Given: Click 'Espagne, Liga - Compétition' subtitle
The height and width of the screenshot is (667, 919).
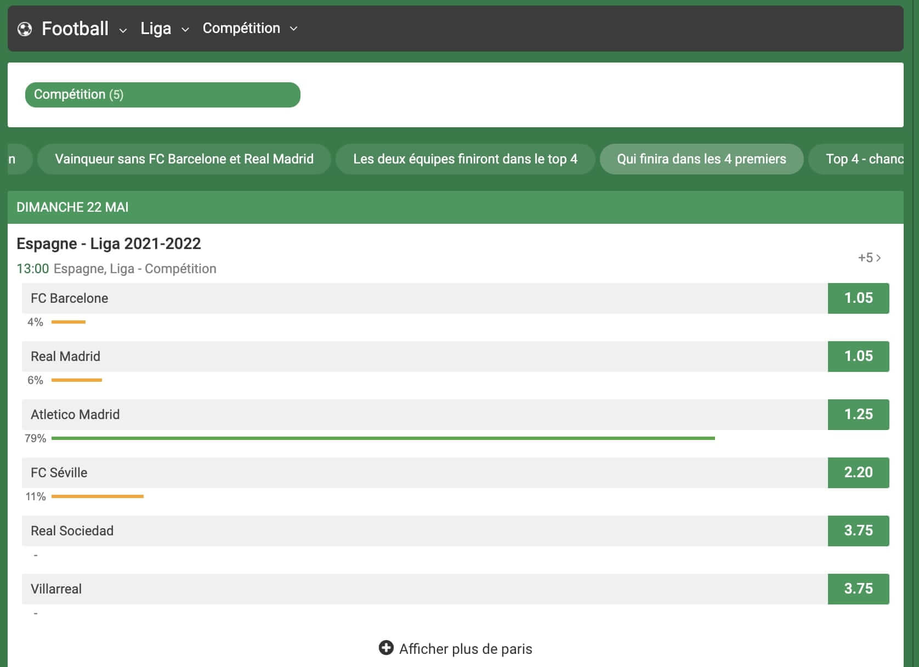Looking at the screenshot, I should 135,269.
